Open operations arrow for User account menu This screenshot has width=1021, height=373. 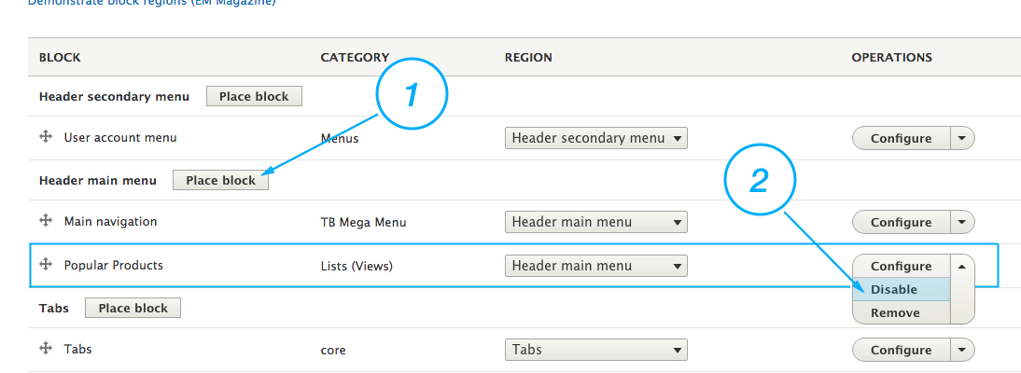[962, 138]
